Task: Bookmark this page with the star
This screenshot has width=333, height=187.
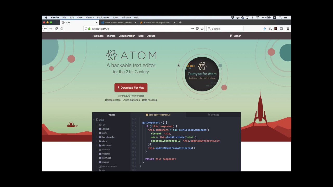Action: pyautogui.click(x=202, y=29)
